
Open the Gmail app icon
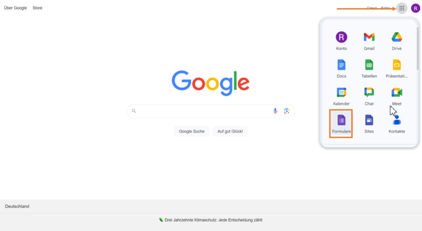369,41
